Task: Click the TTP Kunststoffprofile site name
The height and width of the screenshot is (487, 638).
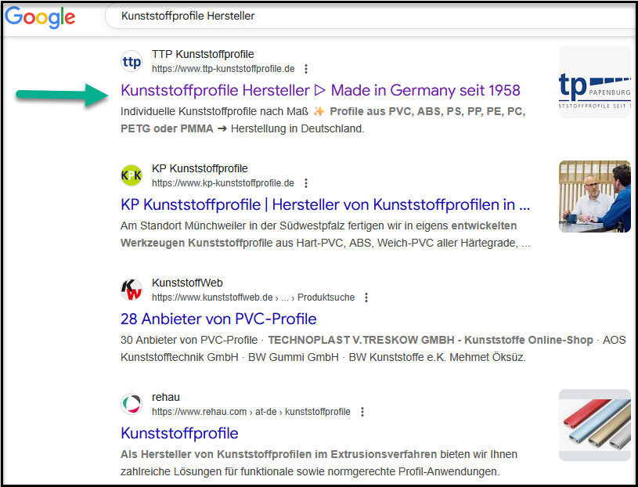Action: tap(203, 55)
